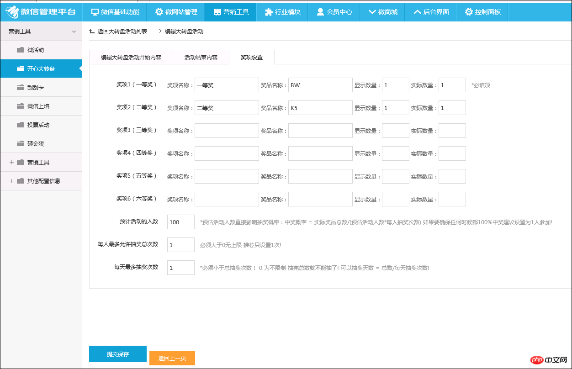Click the monitor icon beside 微信基础功能

[x=95, y=12]
